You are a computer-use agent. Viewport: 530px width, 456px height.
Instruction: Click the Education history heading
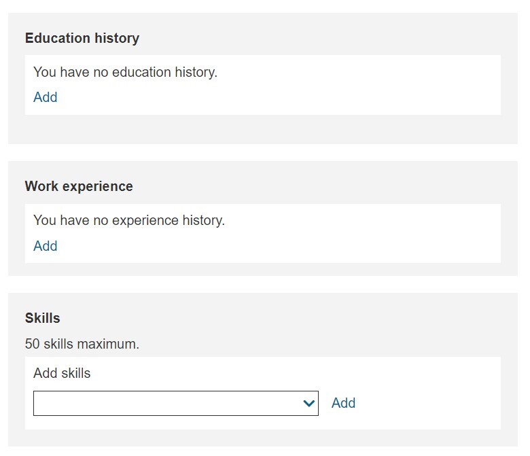82,38
